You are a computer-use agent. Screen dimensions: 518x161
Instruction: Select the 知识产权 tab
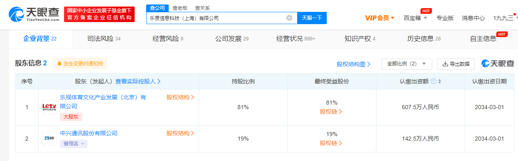(360, 39)
